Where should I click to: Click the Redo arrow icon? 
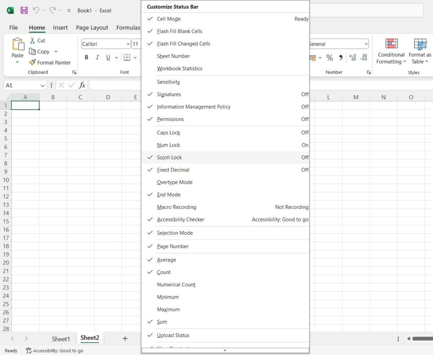point(52,10)
